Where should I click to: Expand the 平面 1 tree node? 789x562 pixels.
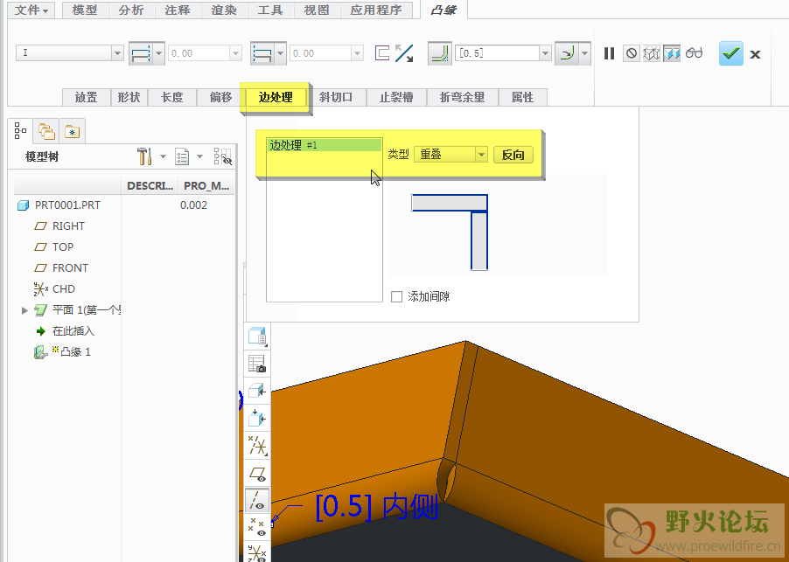tap(24, 310)
